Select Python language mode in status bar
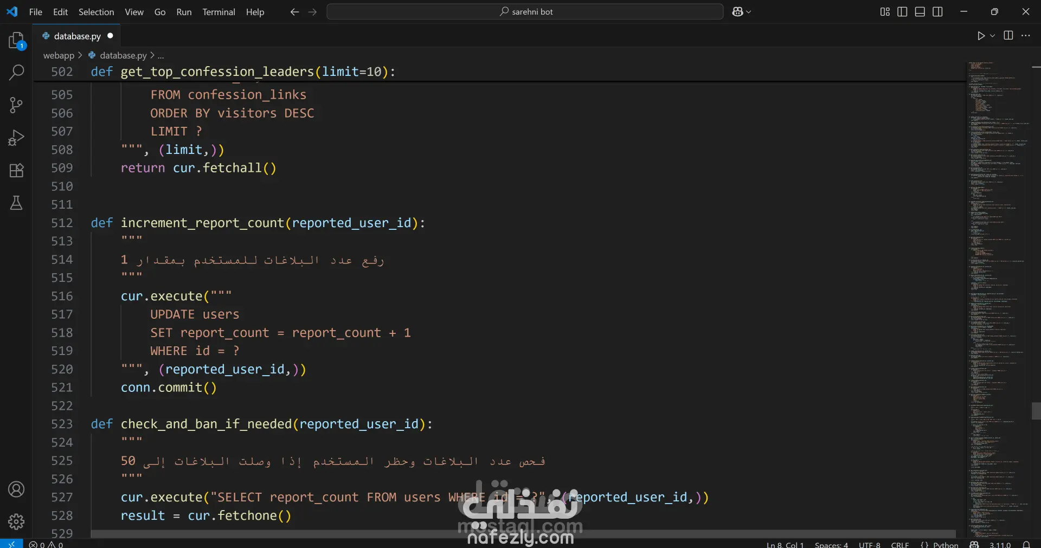The image size is (1041, 548). 946,544
